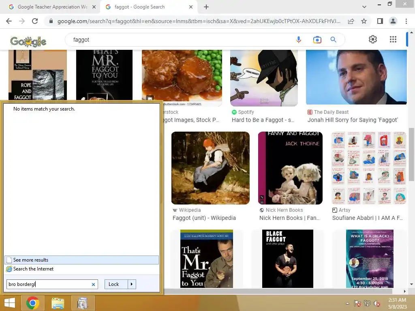415x311 pixels.
Task: Open the Fanny and Faggot dolls cover
Action: (290, 168)
